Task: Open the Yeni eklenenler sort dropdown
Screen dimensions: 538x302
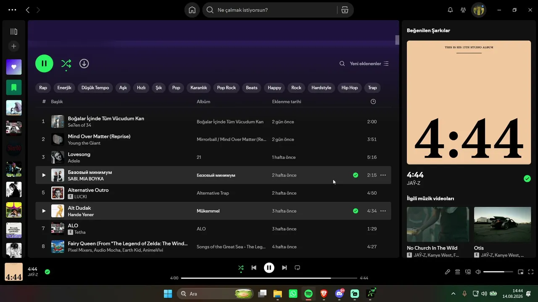Action: click(x=369, y=64)
